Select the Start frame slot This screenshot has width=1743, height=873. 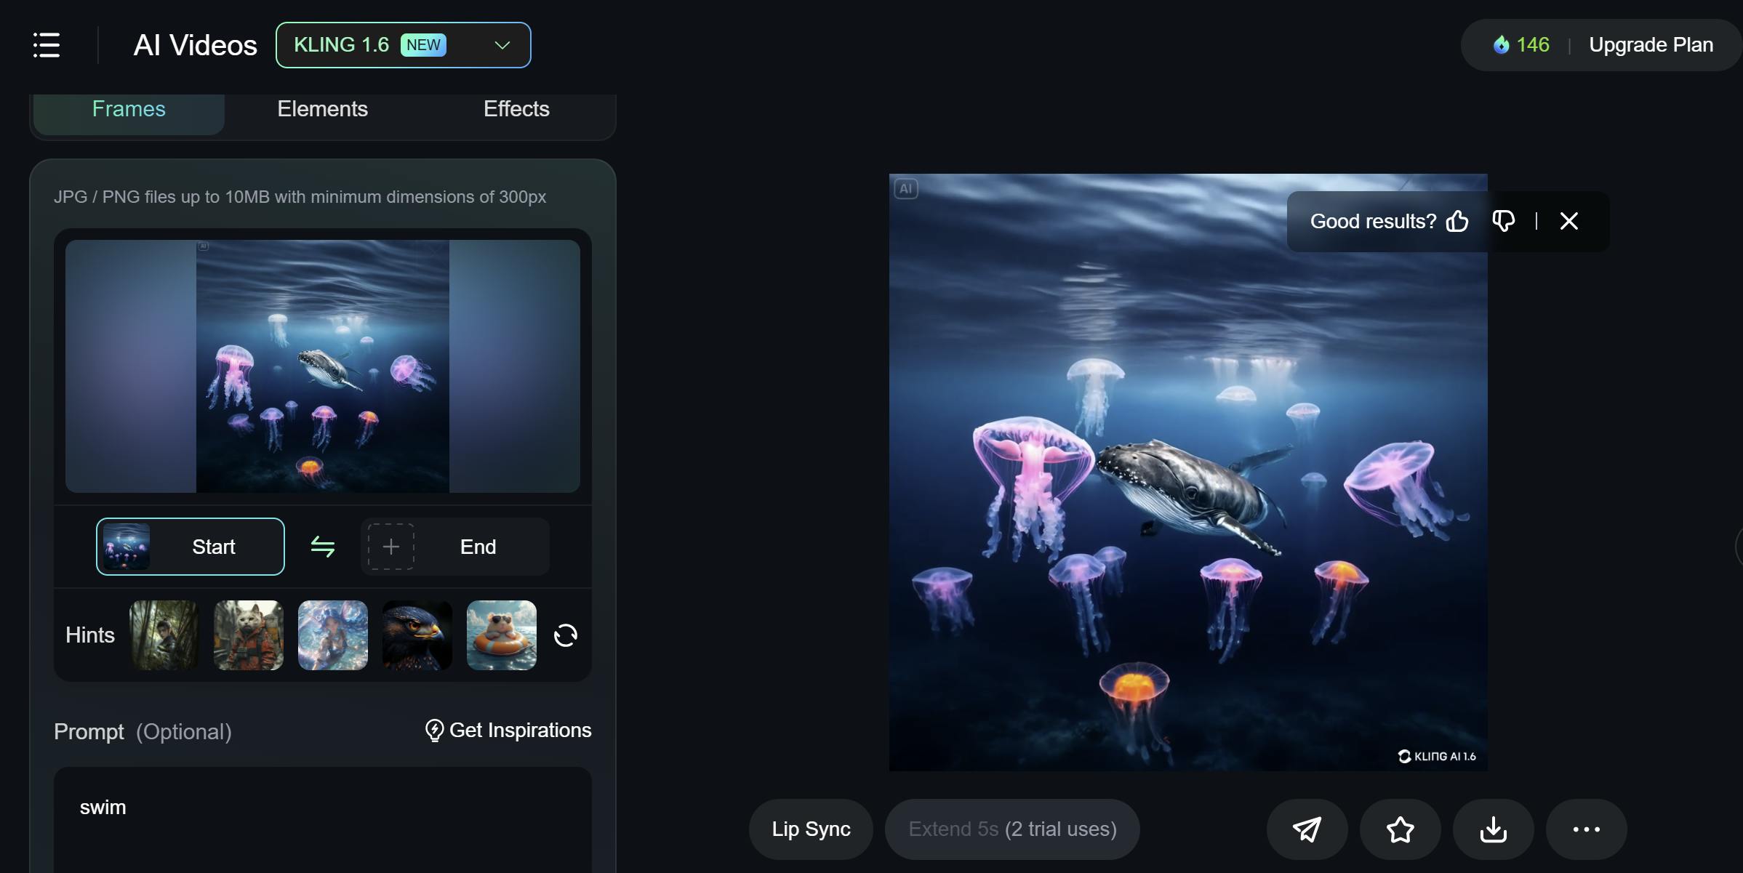[191, 547]
